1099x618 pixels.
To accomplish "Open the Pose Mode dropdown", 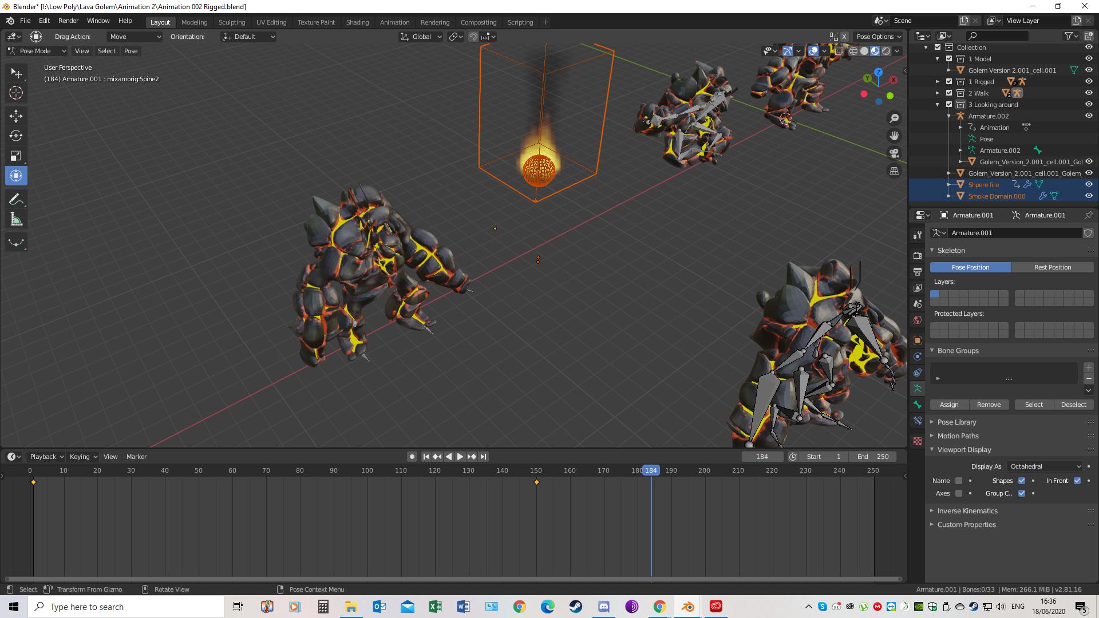I will click(x=37, y=51).
